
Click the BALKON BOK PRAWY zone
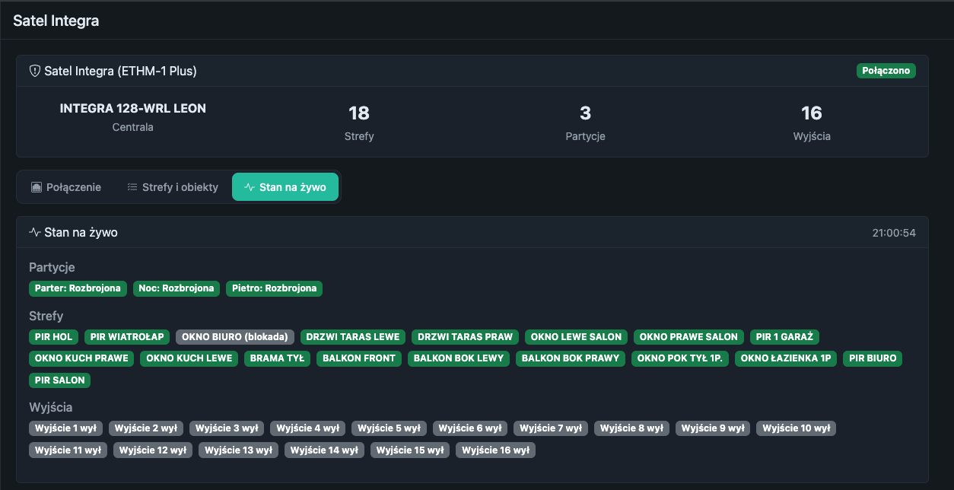pyautogui.click(x=571, y=358)
